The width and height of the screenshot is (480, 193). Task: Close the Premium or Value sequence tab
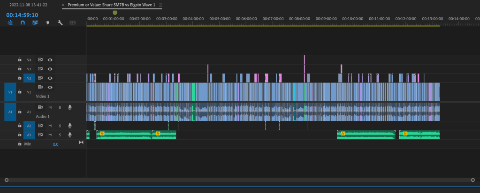pyautogui.click(x=63, y=5)
